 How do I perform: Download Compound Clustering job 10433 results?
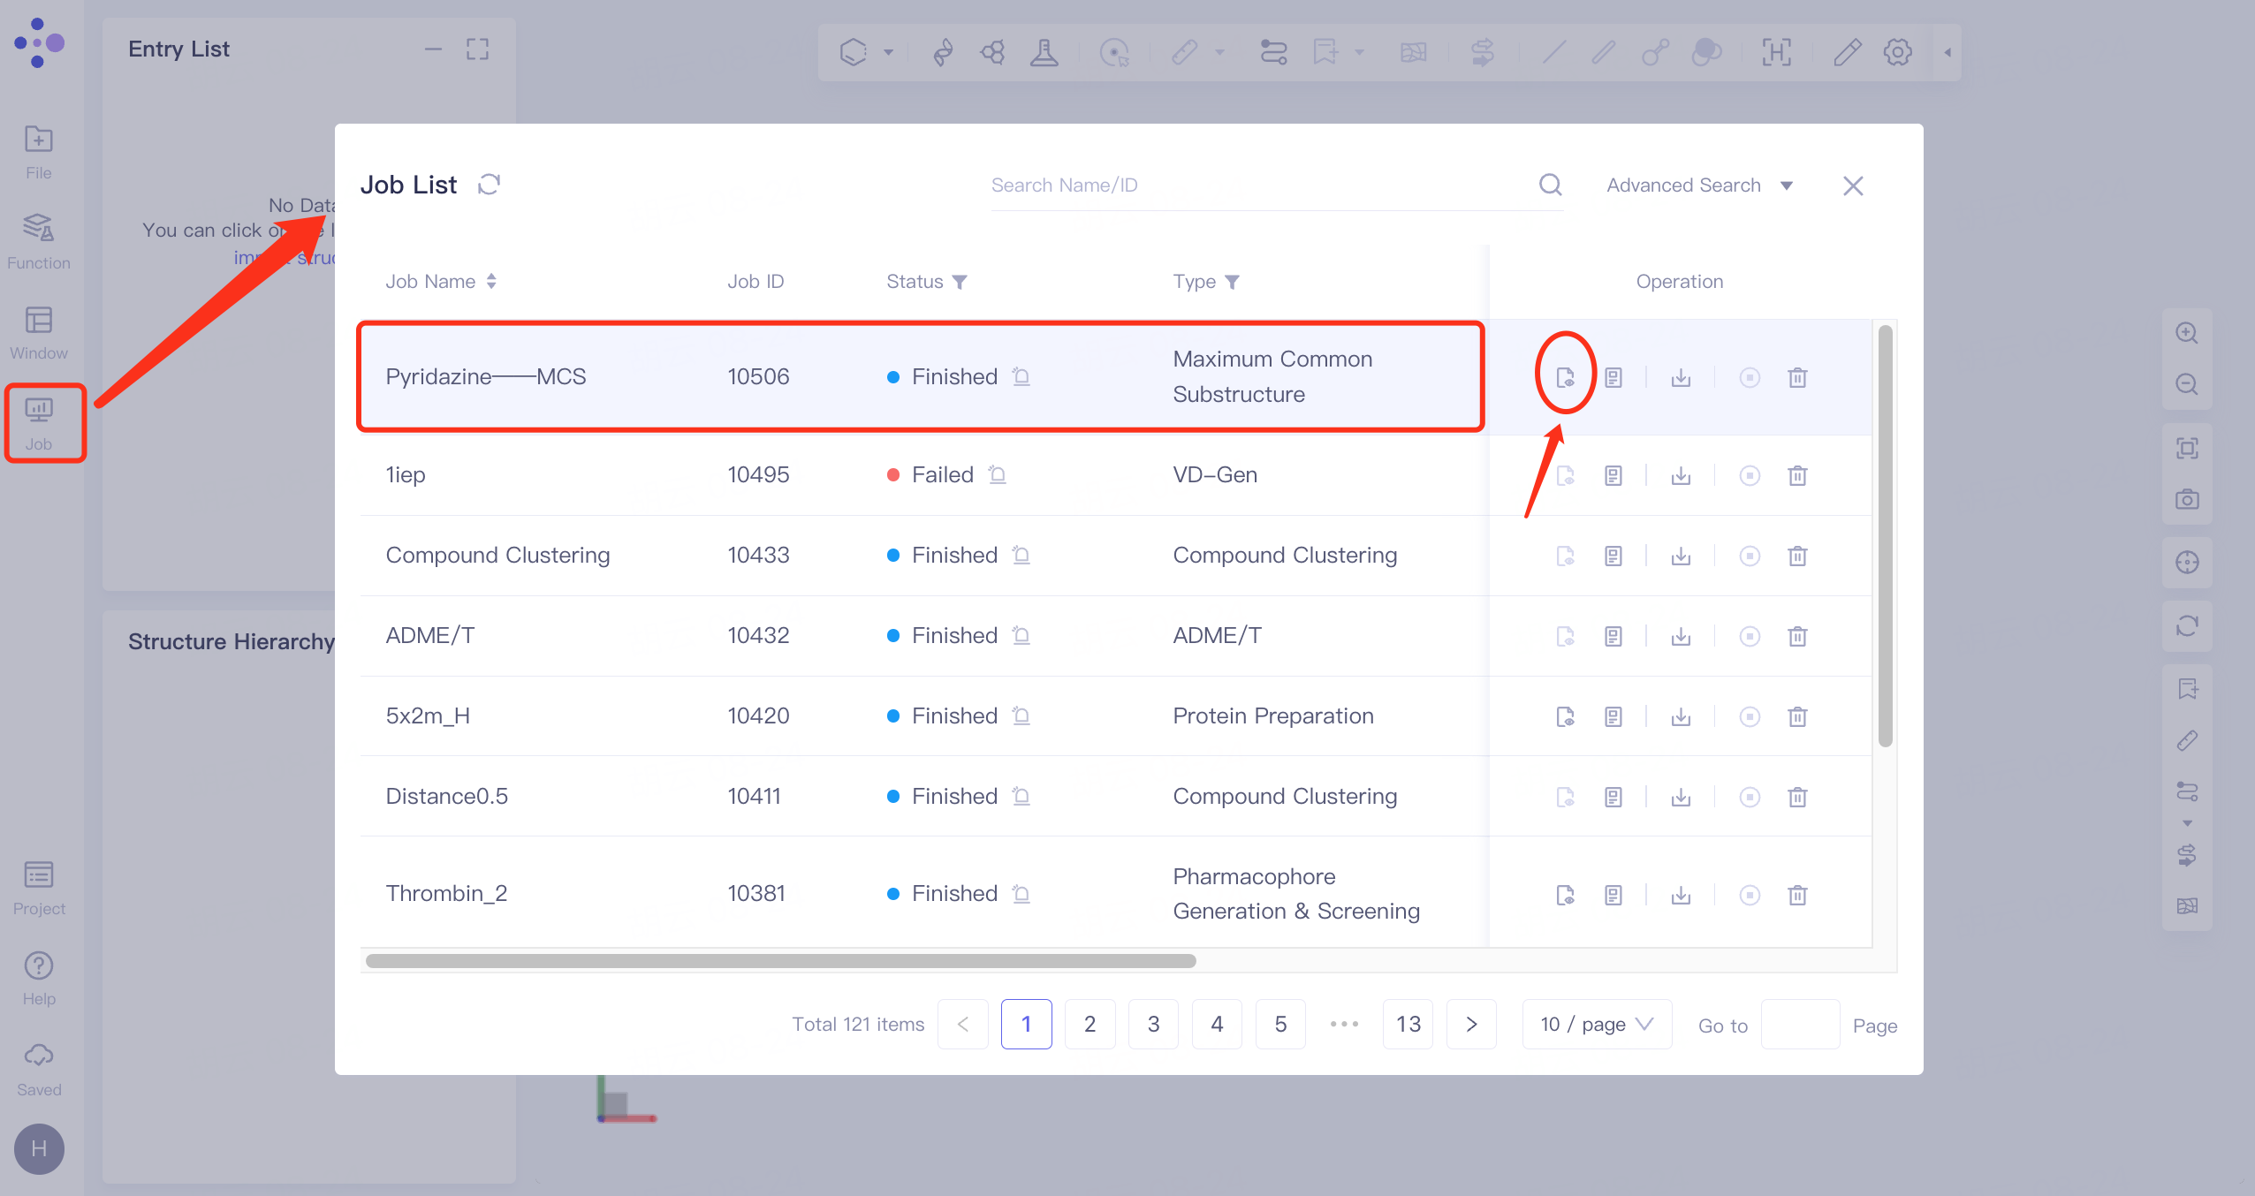pyautogui.click(x=1681, y=556)
